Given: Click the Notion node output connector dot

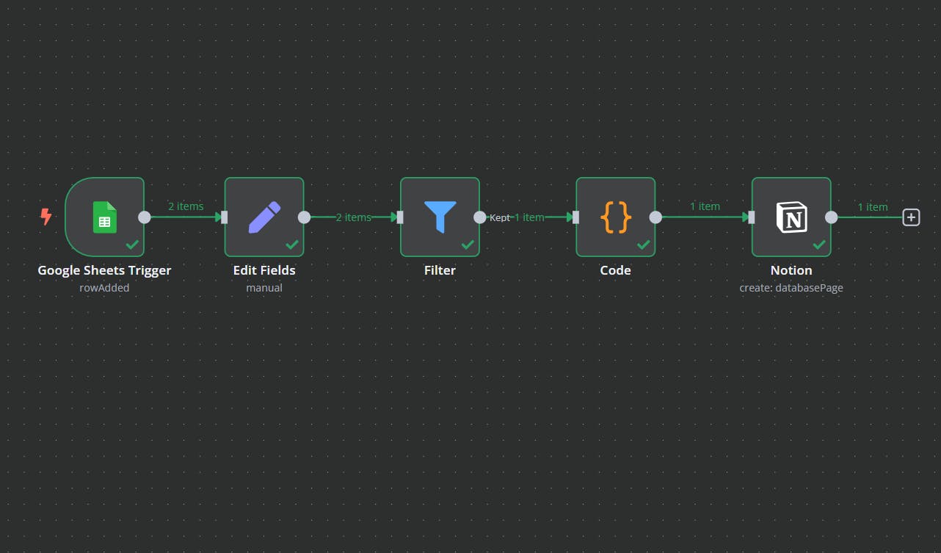Looking at the screenshot, I should pyautogui.click(x=831, y=217).
